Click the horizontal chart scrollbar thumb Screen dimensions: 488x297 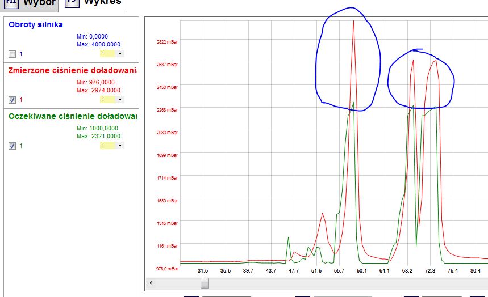pyautogui.click(x=205, y=282)
